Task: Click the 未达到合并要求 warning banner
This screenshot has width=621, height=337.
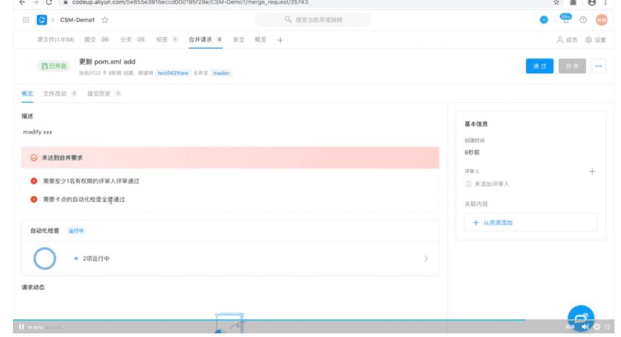Action: (230, 158)
